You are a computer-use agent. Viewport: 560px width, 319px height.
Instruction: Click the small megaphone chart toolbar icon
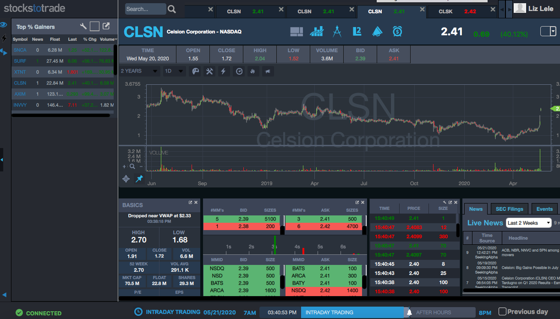(x=267, y=71)
